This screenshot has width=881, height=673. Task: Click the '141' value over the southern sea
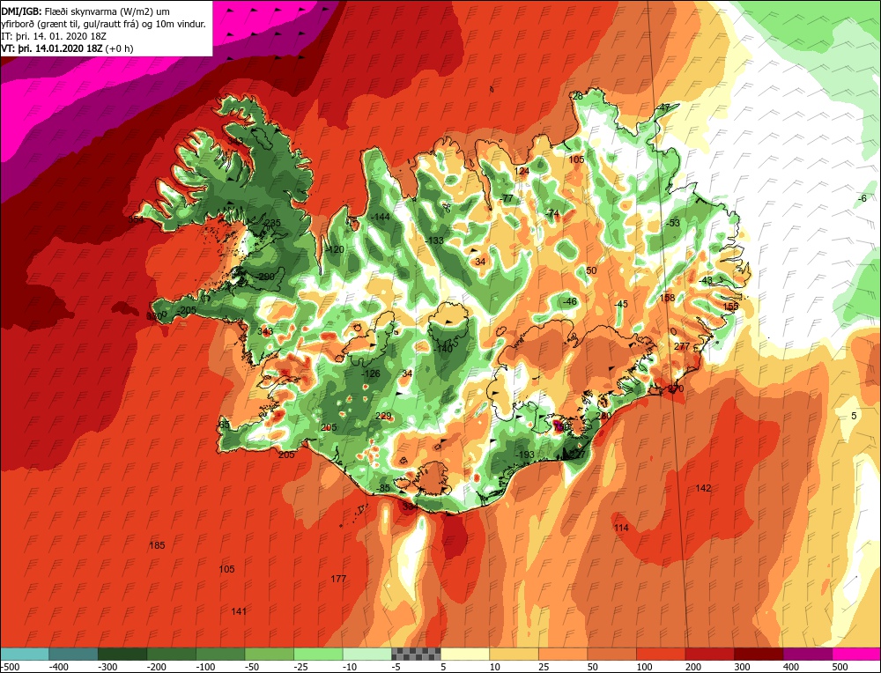click(239, 611)
